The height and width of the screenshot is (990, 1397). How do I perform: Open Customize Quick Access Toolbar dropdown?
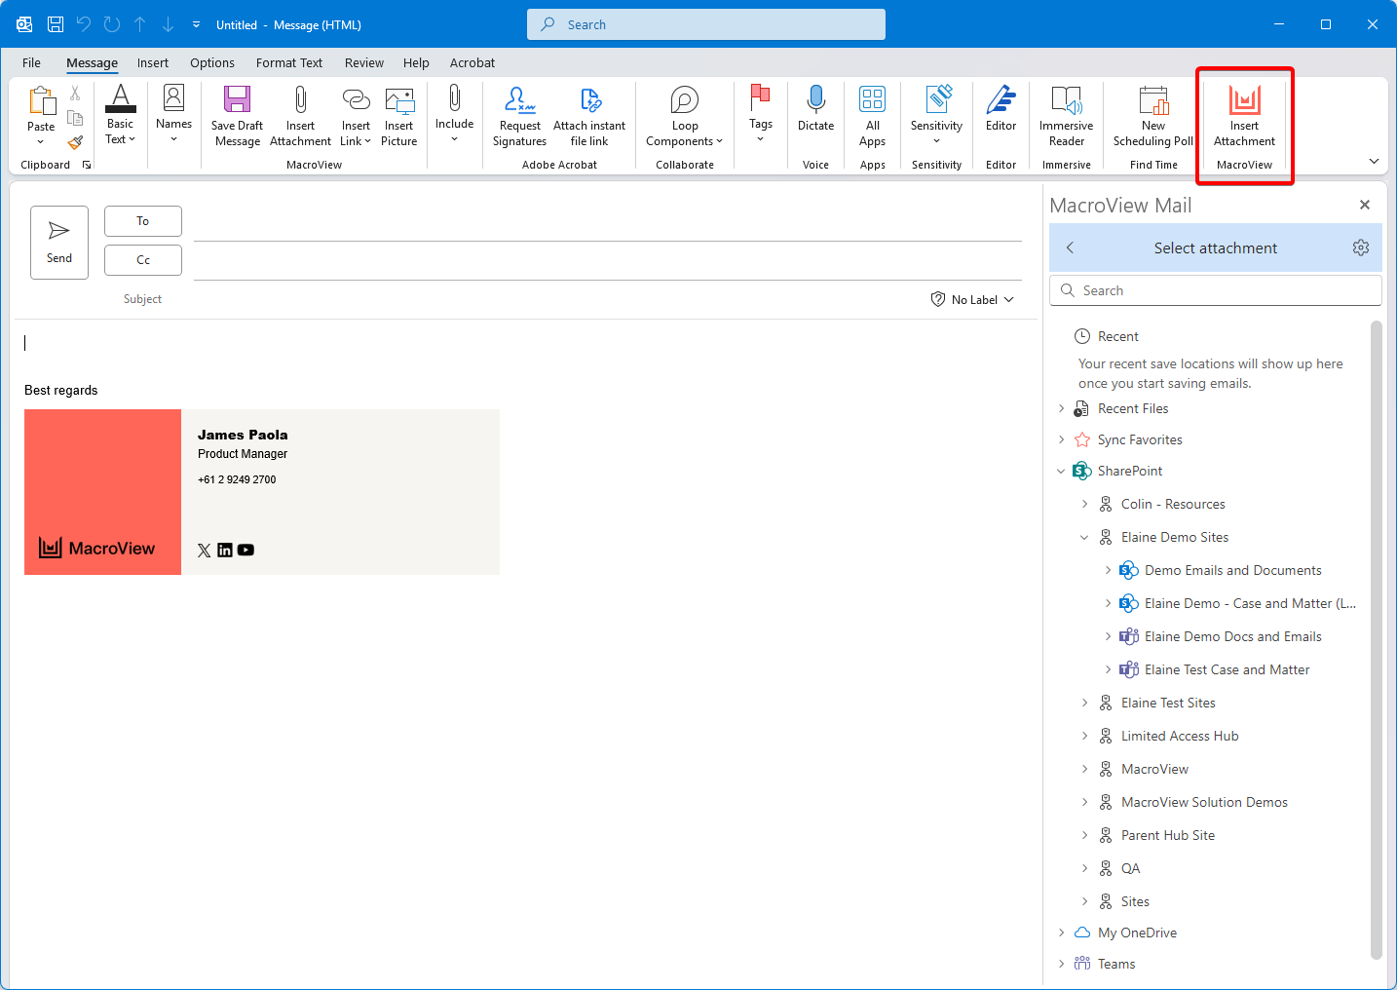[196, 24]
